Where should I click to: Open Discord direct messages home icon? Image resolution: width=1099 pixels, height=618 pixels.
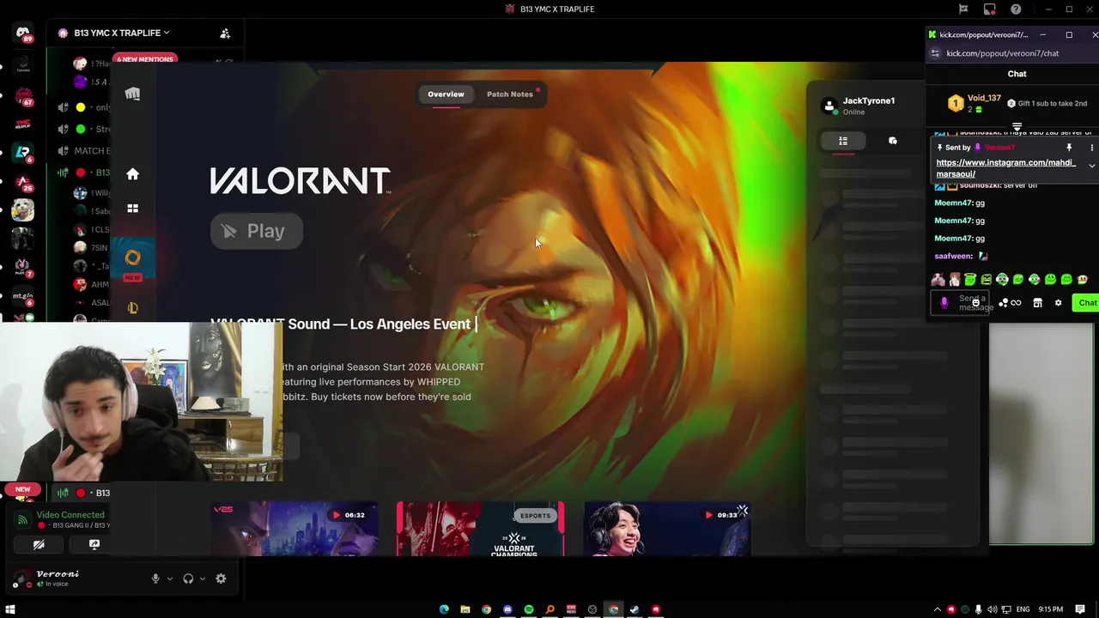[x=23, y=33]
